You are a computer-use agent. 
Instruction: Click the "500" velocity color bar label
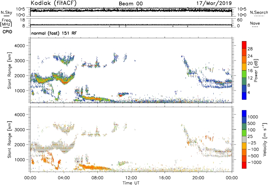click(251, 124)
